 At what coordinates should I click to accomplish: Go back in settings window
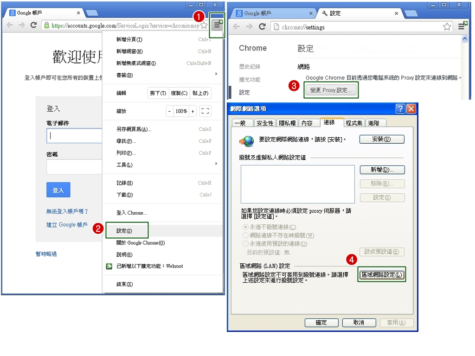[x=236, y=26]
